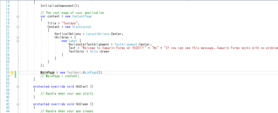This screenshot has width=278, height=113.
Task: Click the "TestApp" title string
Action: click(70, 23)
